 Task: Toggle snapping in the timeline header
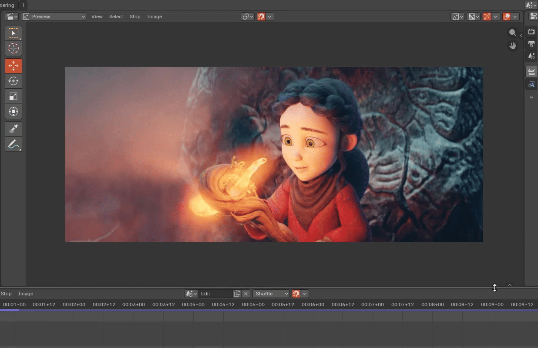pyautogui.click(x=296, y=294)
